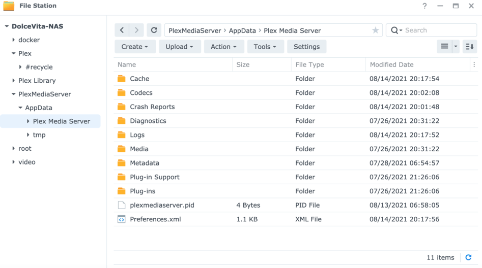Select the Cache folder icon

[122, 79]
